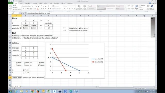Open Google Chrome from the taskbar
This screenshot has height=93, width=165.
32,91
